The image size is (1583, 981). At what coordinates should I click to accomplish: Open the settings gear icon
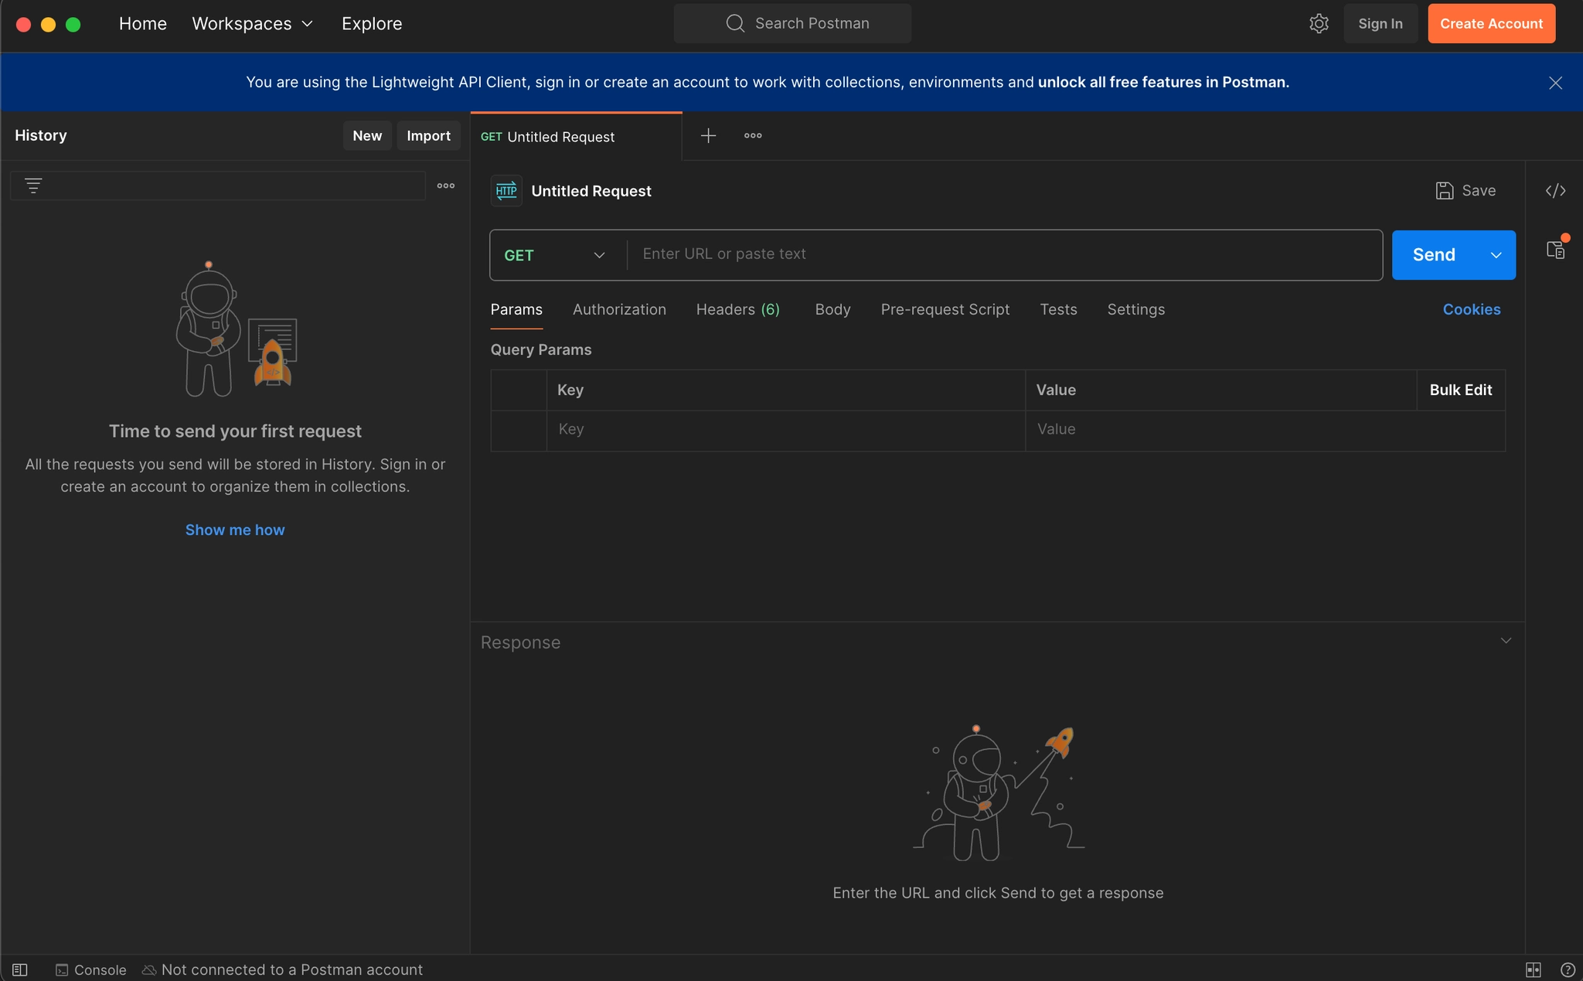pos(1319,24)
